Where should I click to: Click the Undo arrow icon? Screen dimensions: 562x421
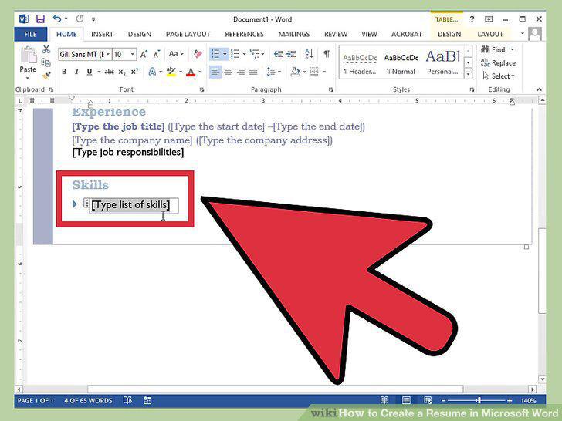[x=57, y=19]
